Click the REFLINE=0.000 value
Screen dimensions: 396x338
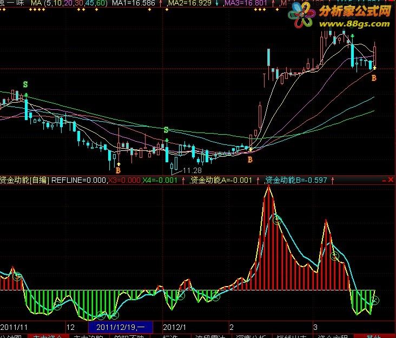[x=79, y=180]
